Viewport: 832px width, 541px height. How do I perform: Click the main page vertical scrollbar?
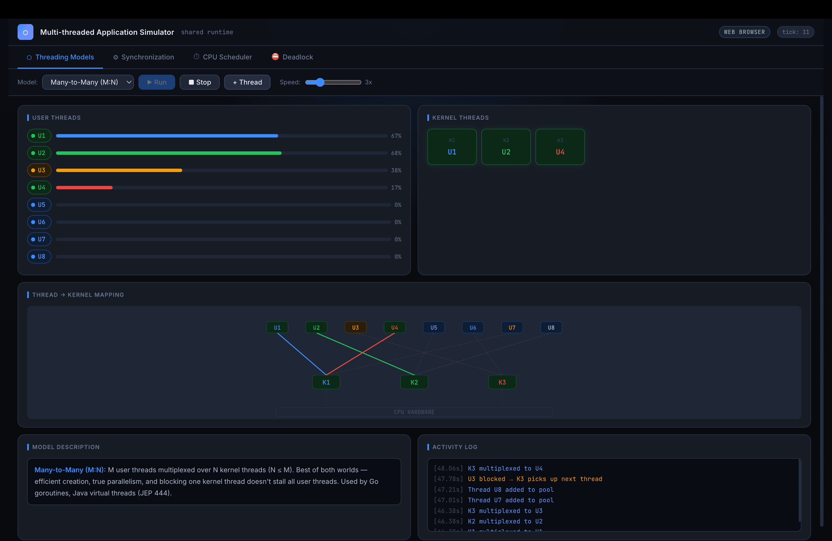(822, 311)
